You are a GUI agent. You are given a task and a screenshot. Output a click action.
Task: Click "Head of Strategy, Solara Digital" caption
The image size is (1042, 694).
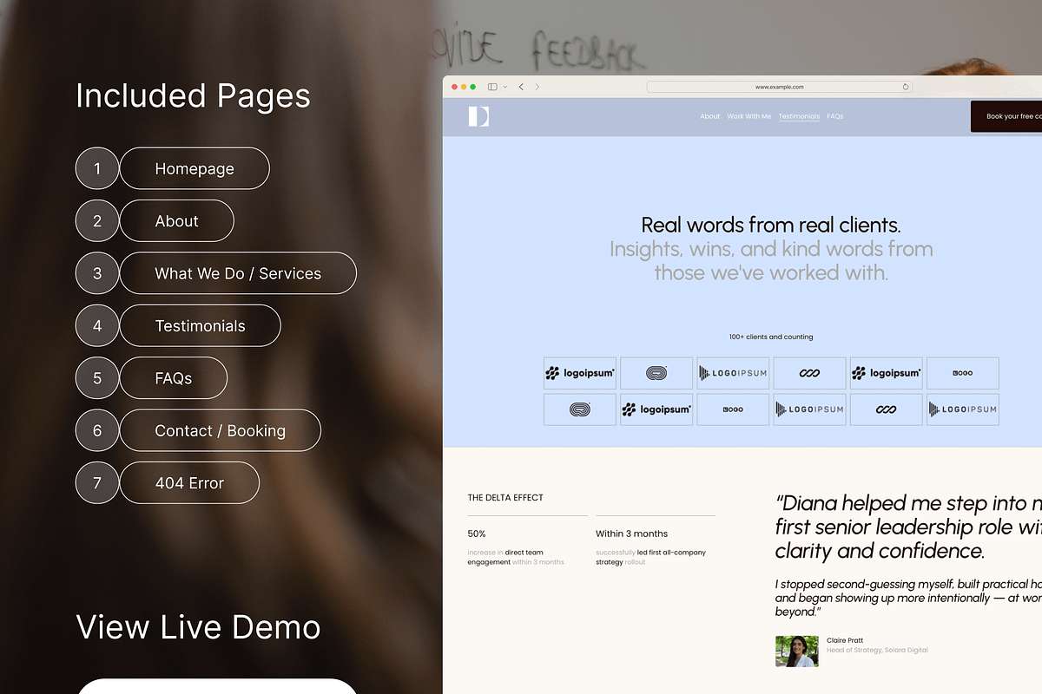(877, 651)
